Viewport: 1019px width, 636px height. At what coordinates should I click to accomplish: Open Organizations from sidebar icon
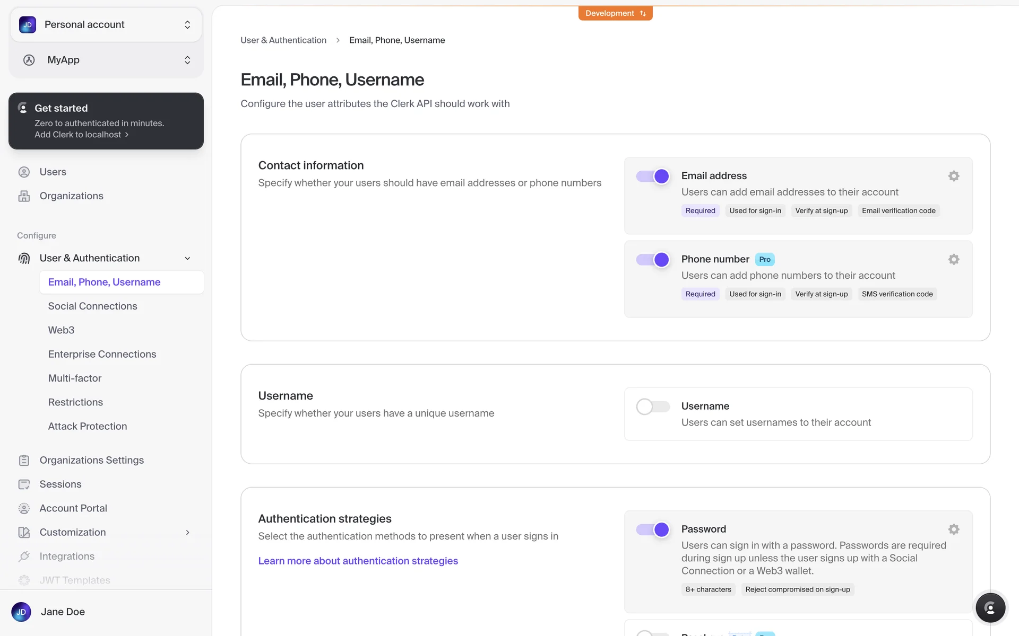click(24, 196)
